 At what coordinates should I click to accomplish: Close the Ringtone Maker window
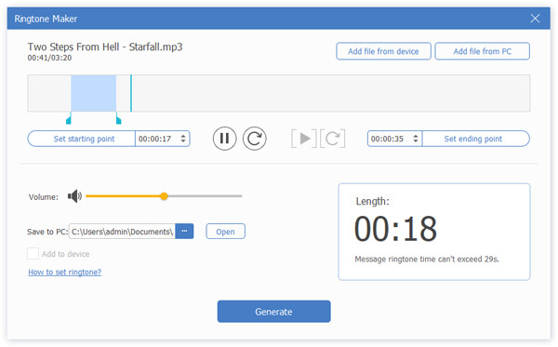[x=535, y=19]
